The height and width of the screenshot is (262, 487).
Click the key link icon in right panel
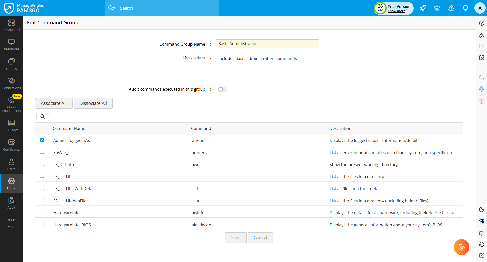[482, 35]
